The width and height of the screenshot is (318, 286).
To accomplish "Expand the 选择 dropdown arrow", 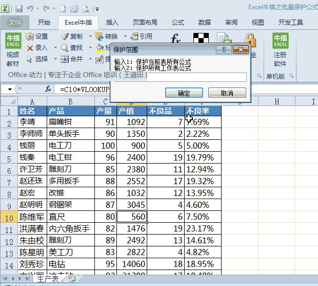I will tap(55, 59).
